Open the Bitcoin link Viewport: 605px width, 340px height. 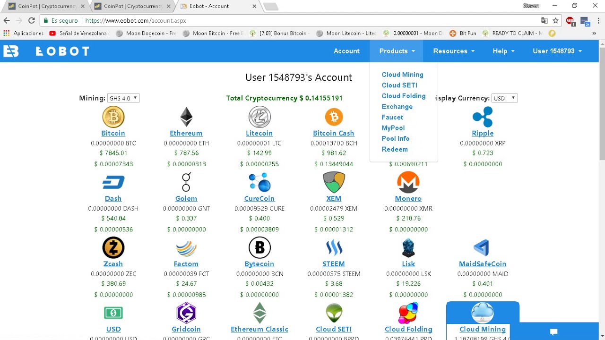113,133
